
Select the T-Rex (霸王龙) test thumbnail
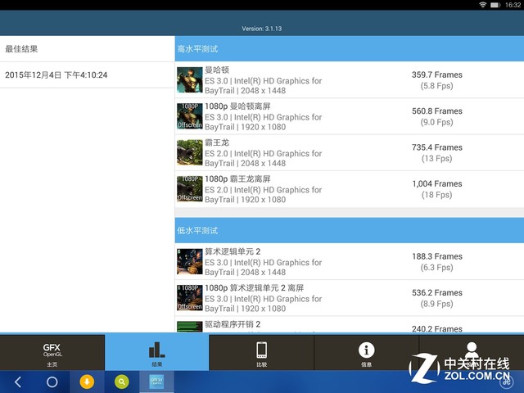189,152
